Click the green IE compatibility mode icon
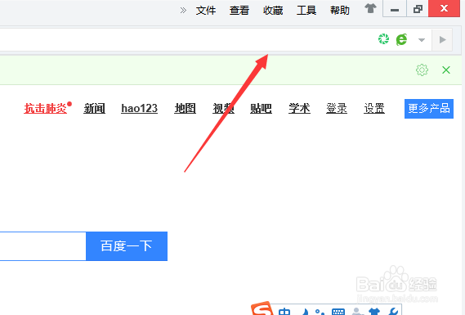This screenshot has width=465, height=315. [x=401, y=39]
